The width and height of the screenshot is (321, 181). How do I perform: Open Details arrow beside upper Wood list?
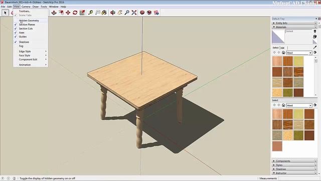(x=315, y=53)
